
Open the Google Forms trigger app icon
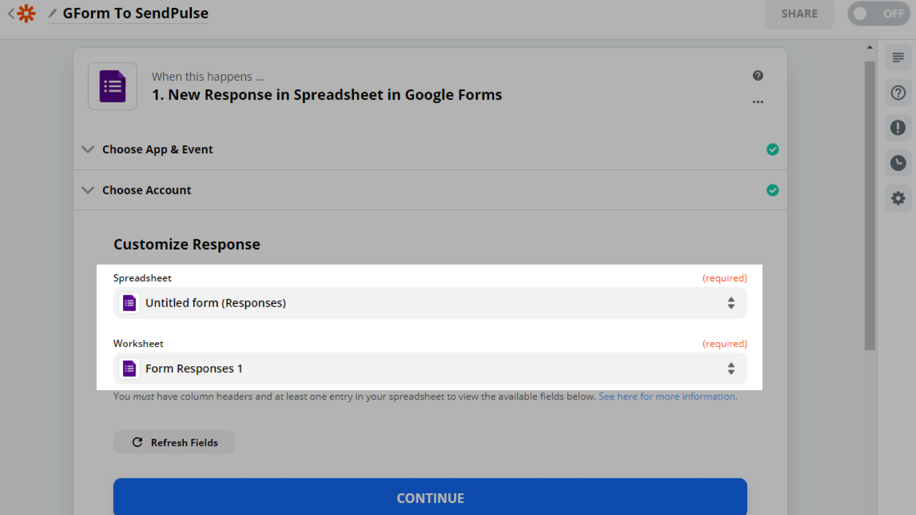112,86
